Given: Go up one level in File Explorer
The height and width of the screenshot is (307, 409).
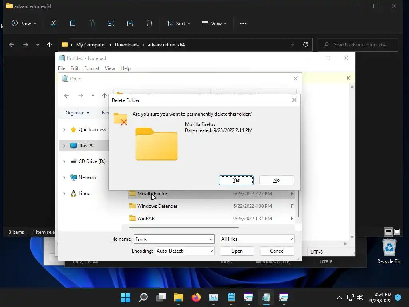Looking at the screenshot, I should tap(49, 45).
